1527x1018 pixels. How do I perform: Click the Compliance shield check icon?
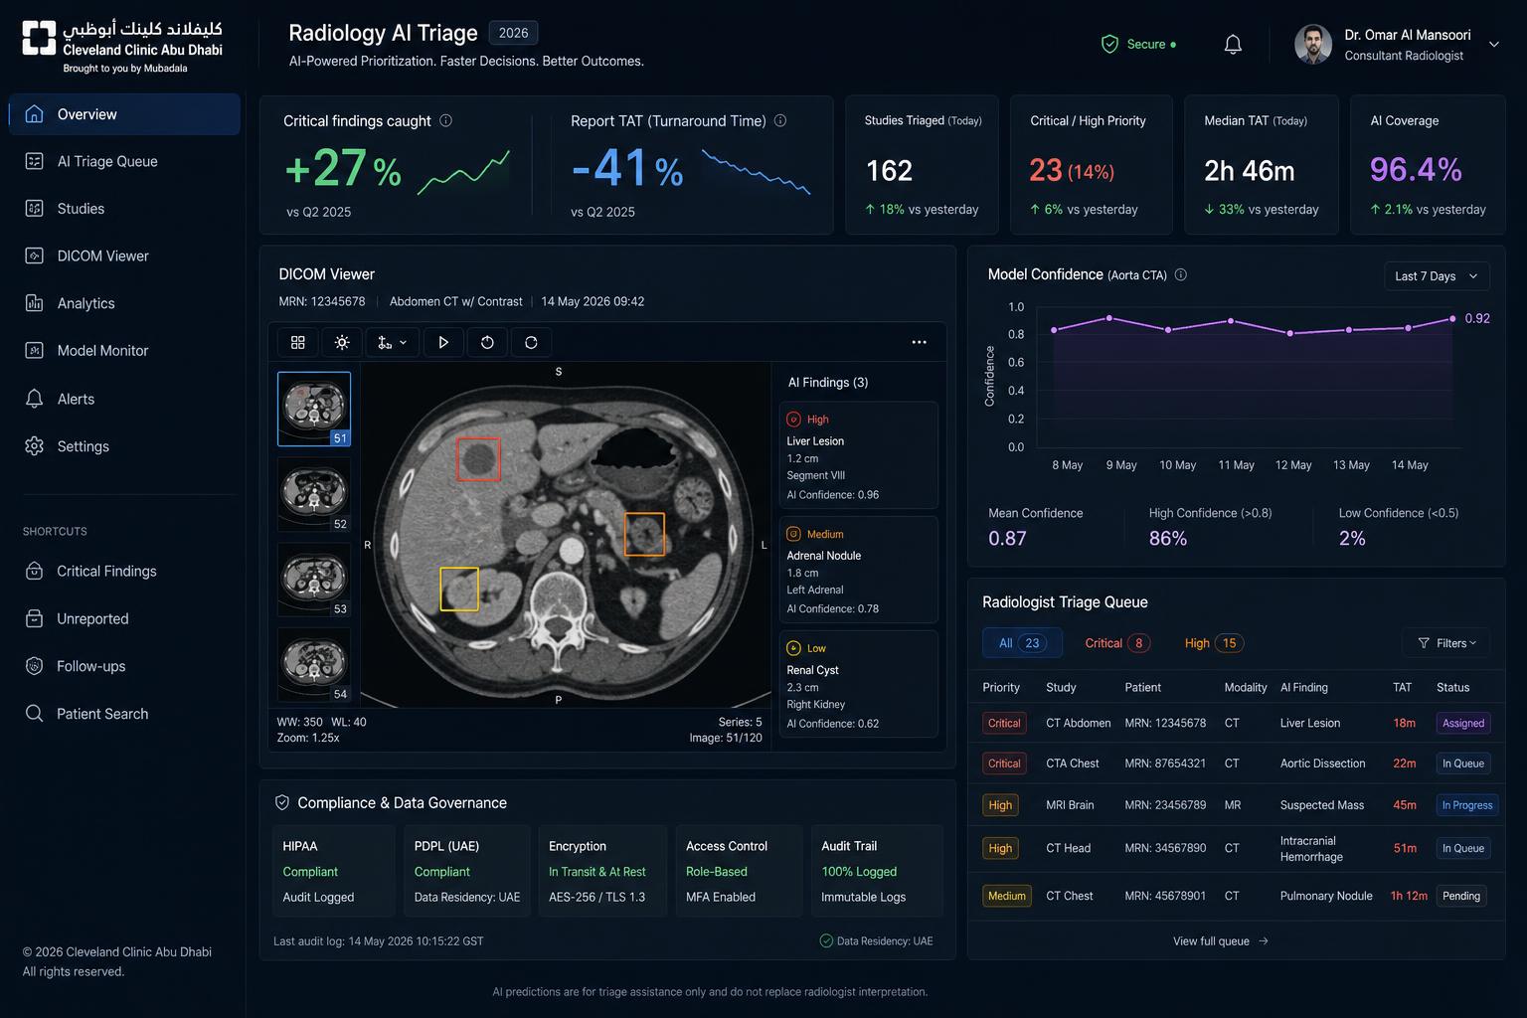click(x=282, y=802)
